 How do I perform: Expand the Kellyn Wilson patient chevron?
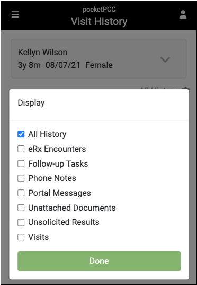(x=165, y=59)
